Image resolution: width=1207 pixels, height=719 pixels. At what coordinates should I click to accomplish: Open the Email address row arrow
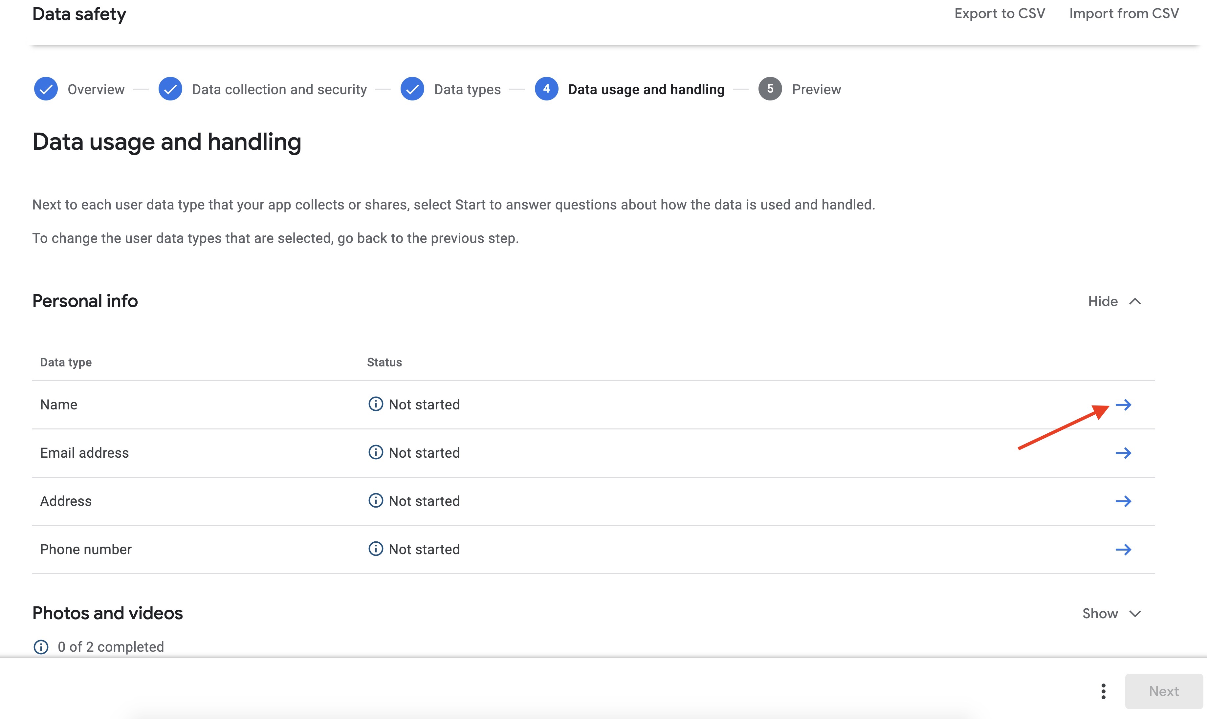click(x=1123, y=453)
